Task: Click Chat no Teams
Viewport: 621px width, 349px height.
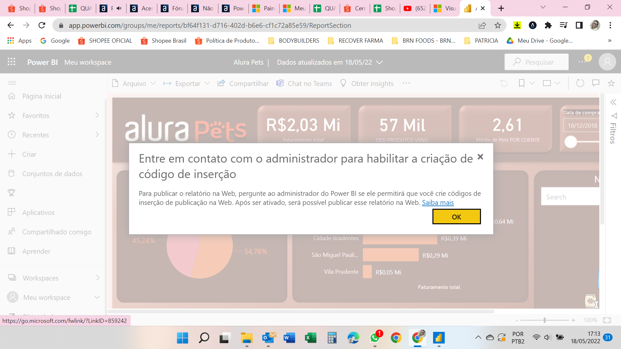Action: pos(304,83)
